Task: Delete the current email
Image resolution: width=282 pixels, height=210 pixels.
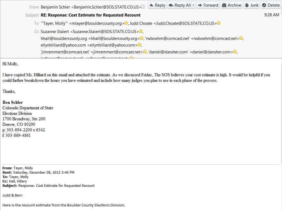Action: (x=271, y=5)
